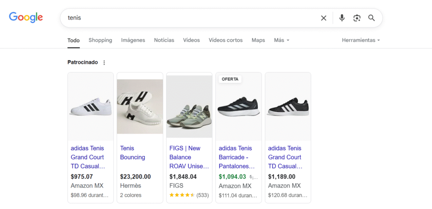Click the magnifying glass search icon
Screen dimensions: 432x209
pyautogui.click(x=372, y=18)
